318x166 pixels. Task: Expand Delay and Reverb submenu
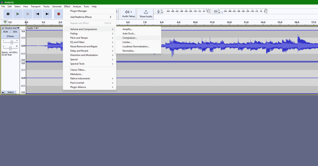89,51
